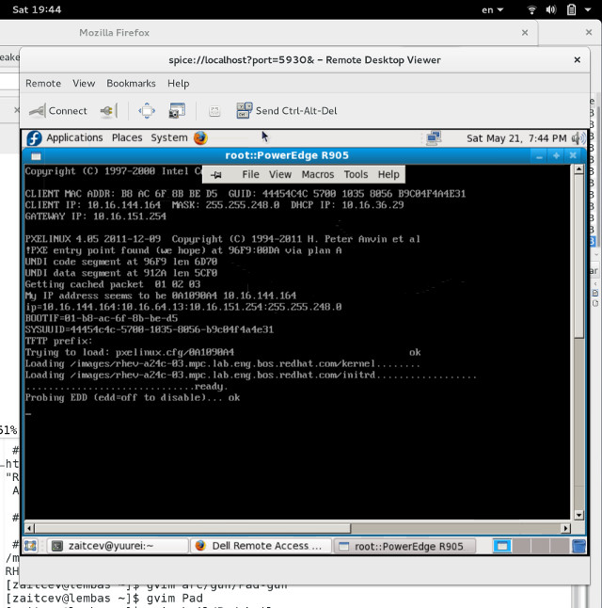602x608 pixels.
Task: Switch to Dell Remote Access taskbar item
Action: [261, 546]
